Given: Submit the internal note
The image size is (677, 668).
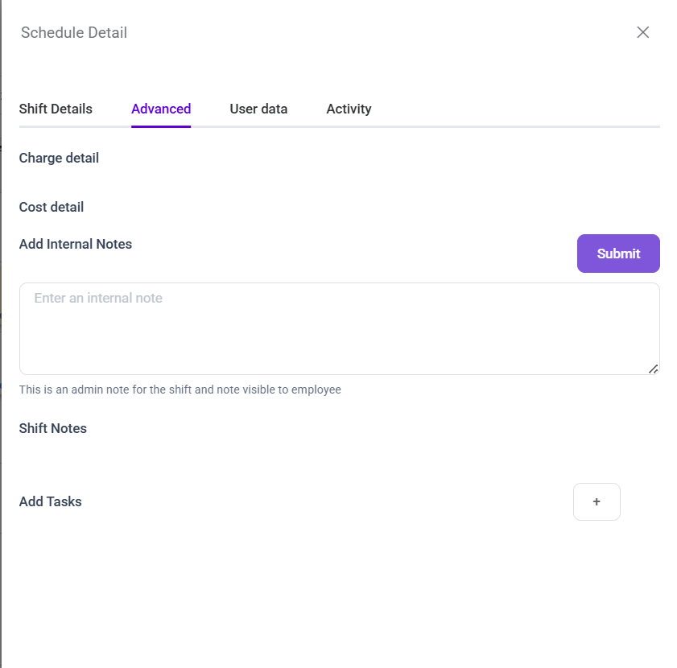Looking at the screenshot, I should click(x=618, y=254).
